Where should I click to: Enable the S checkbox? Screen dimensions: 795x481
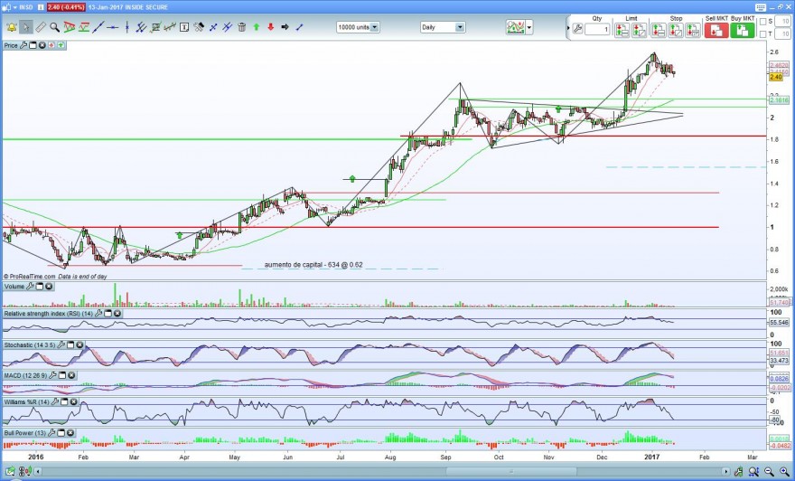(763, 22)
